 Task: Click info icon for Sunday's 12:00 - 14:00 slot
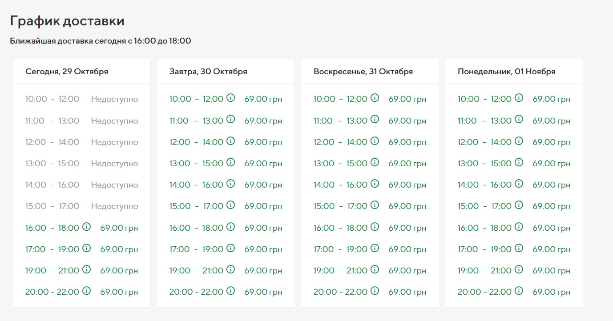(x=375, y=141)
